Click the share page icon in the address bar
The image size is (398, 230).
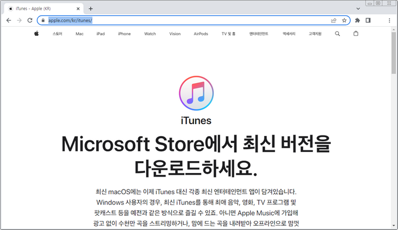click(334, 20)
